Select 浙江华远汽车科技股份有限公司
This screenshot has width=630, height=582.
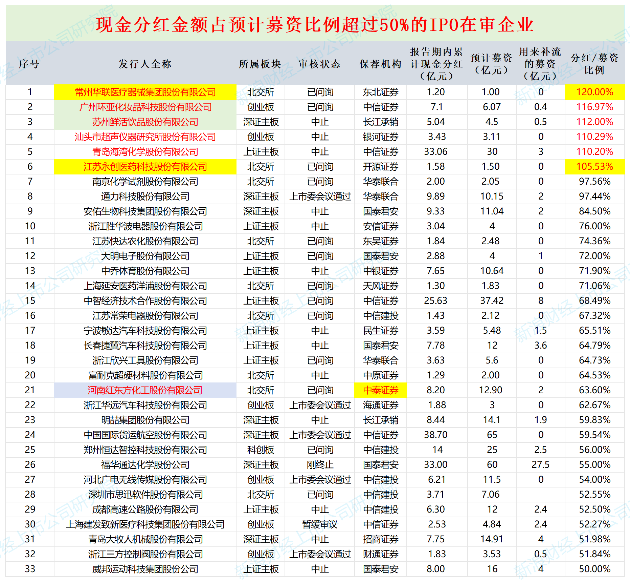click(x=145, y=405)
